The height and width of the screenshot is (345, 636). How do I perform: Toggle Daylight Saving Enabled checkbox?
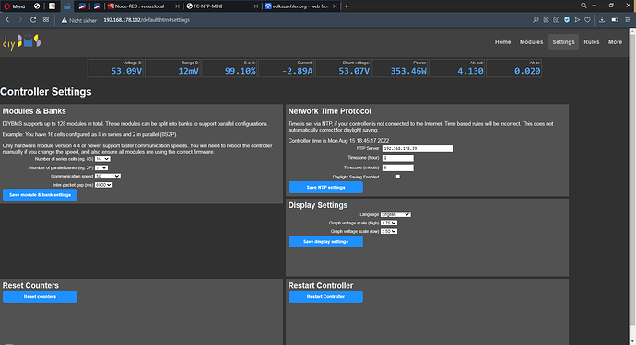[398, 177]
